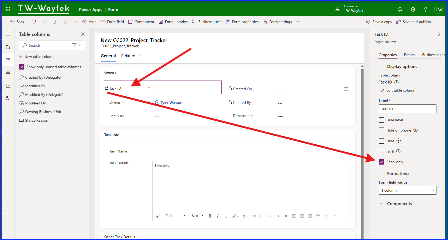Open the Form field width dropdown
This screenshot has height=240, width=448.
pos(408,190)
